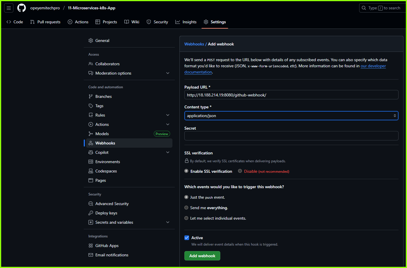Click the Add webhook button
This screenshot has width=407, height=268.
(202, 256)
